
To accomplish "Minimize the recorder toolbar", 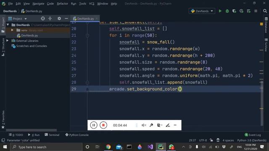I will 175,125.
